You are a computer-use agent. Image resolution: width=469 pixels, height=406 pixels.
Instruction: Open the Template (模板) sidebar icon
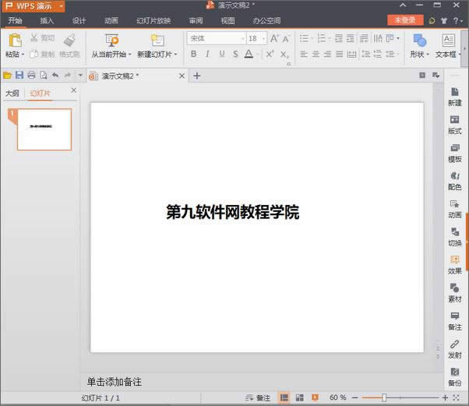click(454, 152)
